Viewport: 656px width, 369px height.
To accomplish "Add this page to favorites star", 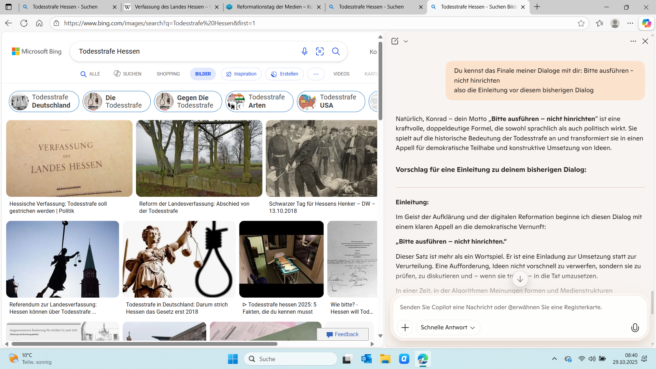I will click(x=581, y=23).
